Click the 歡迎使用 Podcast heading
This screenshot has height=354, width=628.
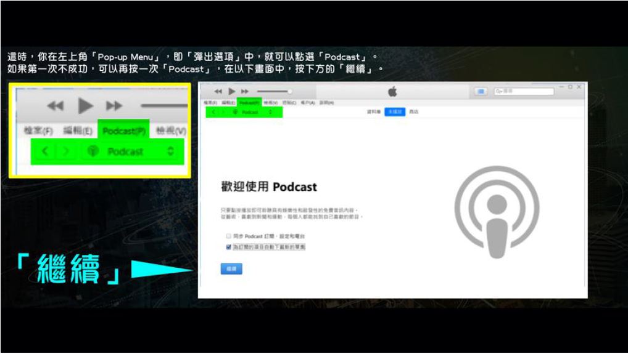(269, 187)
